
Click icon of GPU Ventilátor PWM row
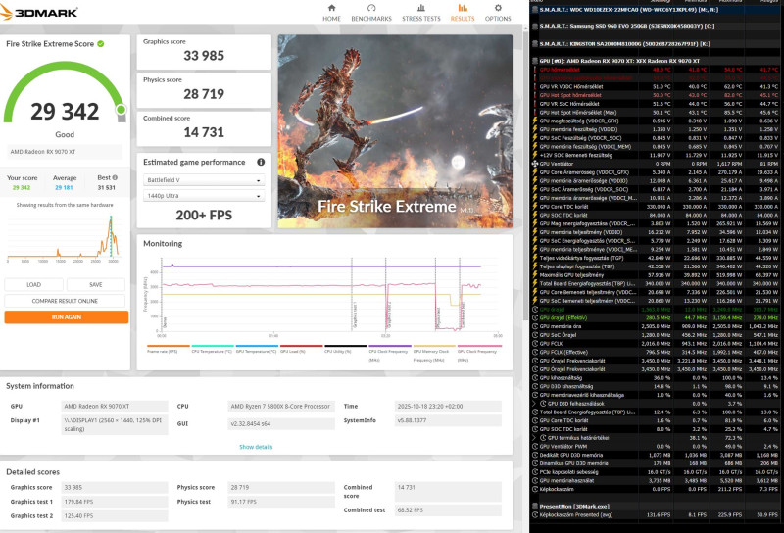[x=534, y=446]
